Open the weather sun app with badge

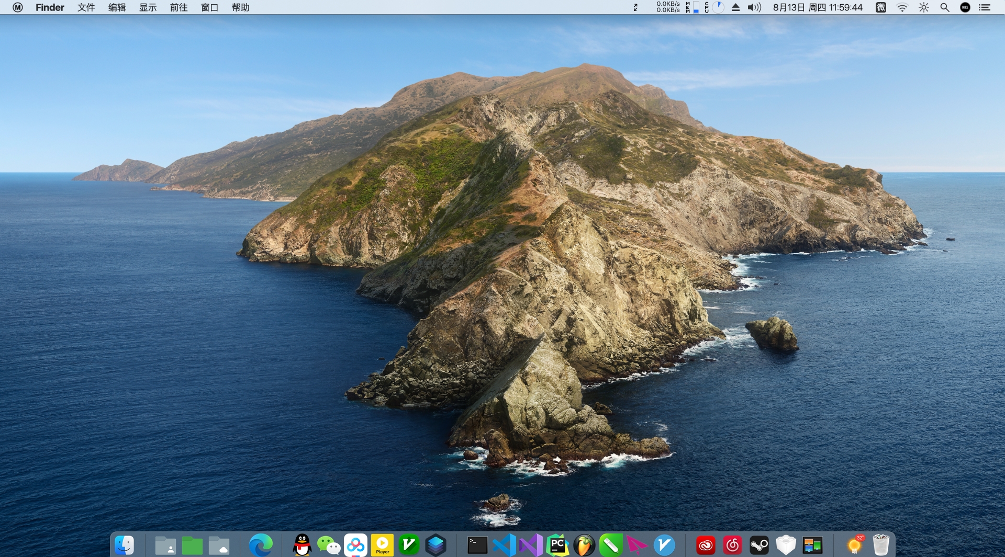pos(854,545)
